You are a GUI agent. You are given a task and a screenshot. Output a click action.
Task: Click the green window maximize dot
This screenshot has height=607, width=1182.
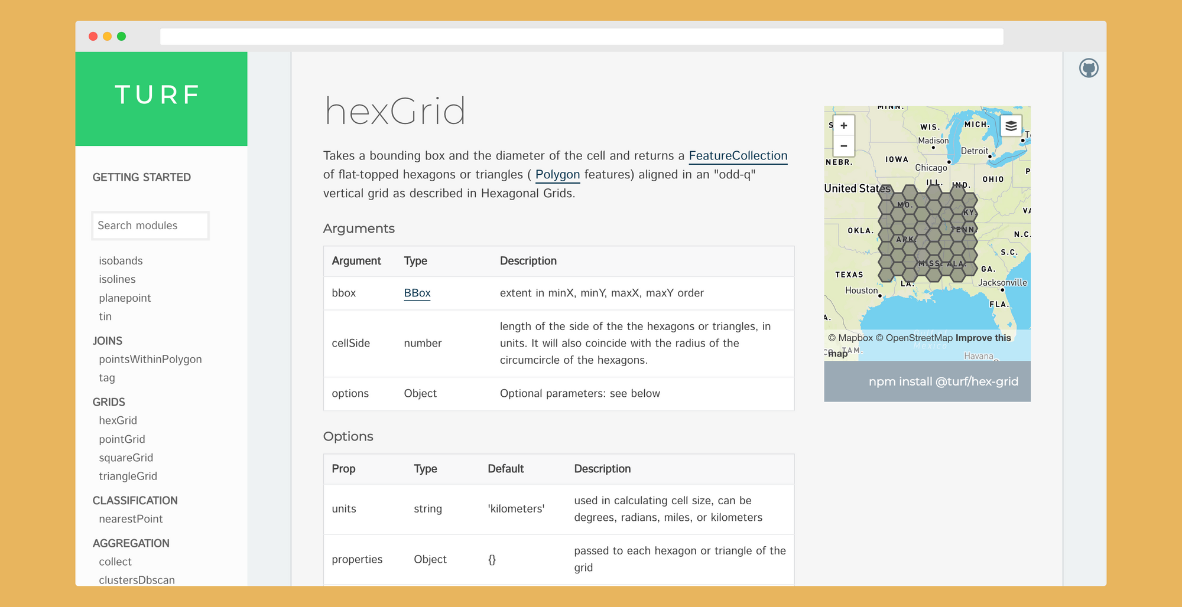point(121,37)
